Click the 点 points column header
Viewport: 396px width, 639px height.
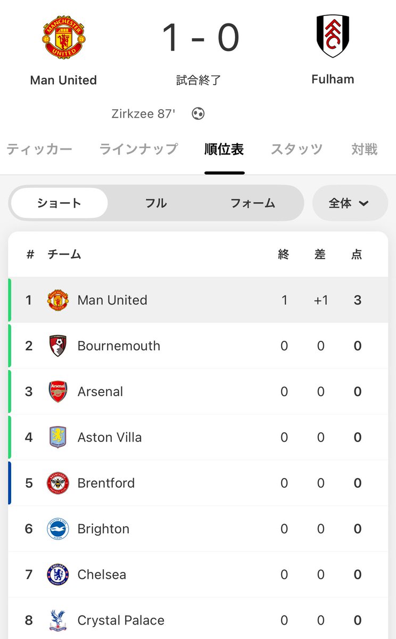pyautogui.click(x=357, y=255)
